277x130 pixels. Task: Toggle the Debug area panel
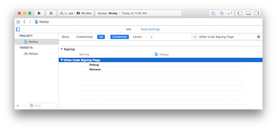tap(248, 13)
